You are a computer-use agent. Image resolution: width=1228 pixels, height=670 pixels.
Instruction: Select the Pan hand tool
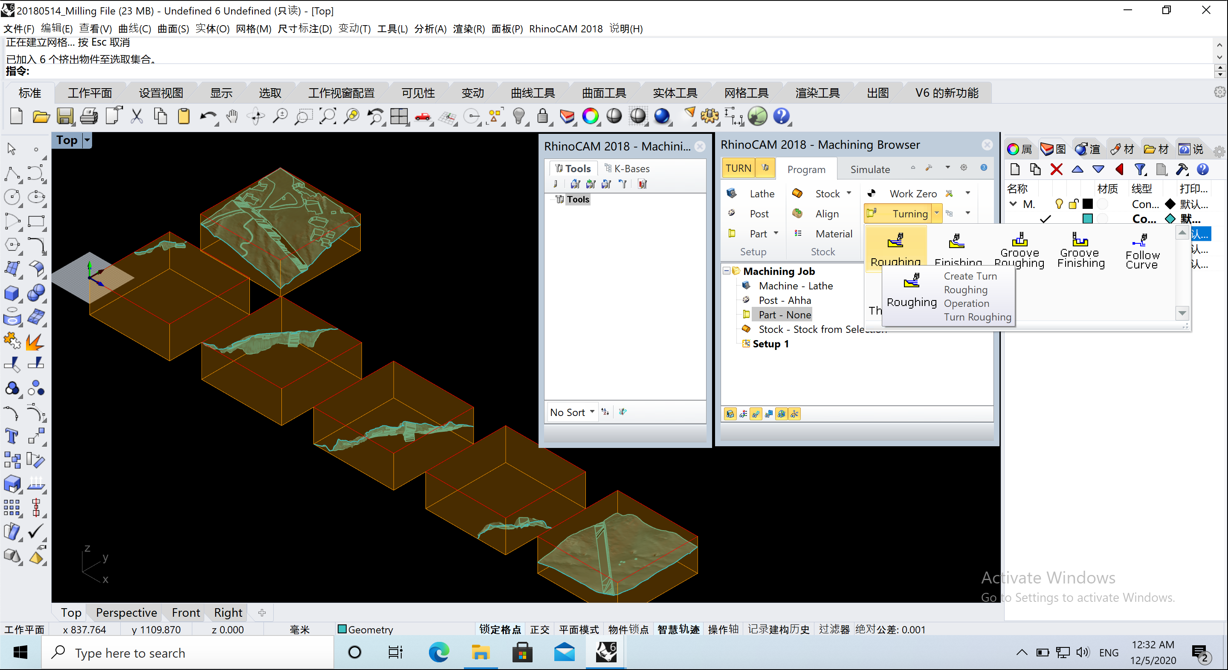pyautogui.click(x=232, y=116)
